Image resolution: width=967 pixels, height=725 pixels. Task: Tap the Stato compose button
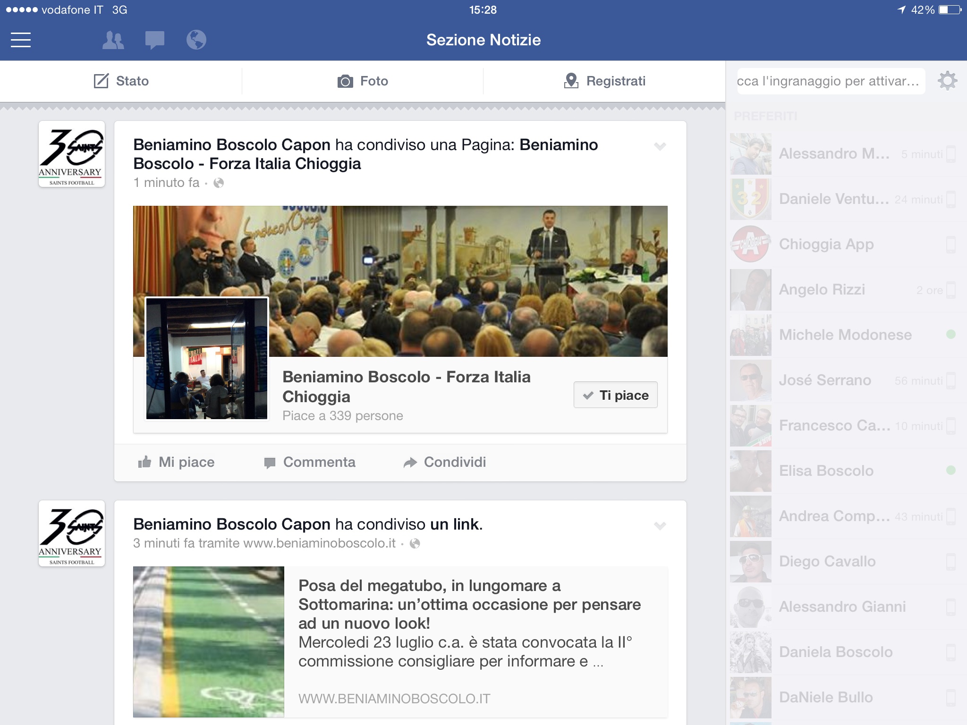121,81
